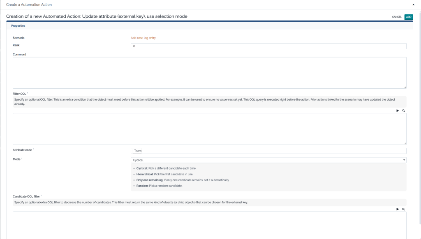Expand the Mode dropdown arrow
Screen dimensions: 421x239
(x=404, y=160)
